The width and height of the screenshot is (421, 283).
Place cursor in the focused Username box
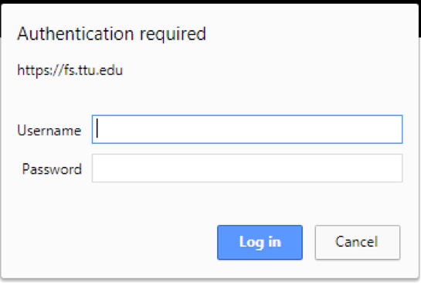click(247, 129)
